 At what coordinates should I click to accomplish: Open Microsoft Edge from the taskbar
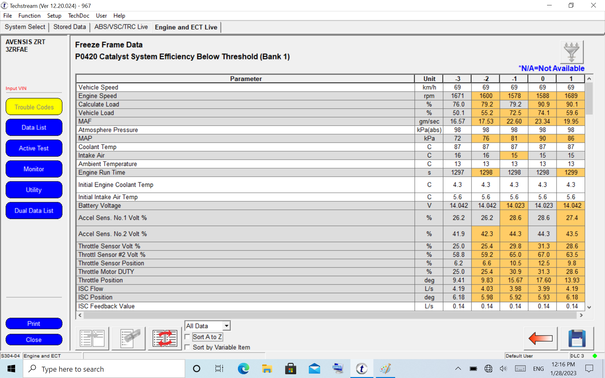tap(243, 369)
